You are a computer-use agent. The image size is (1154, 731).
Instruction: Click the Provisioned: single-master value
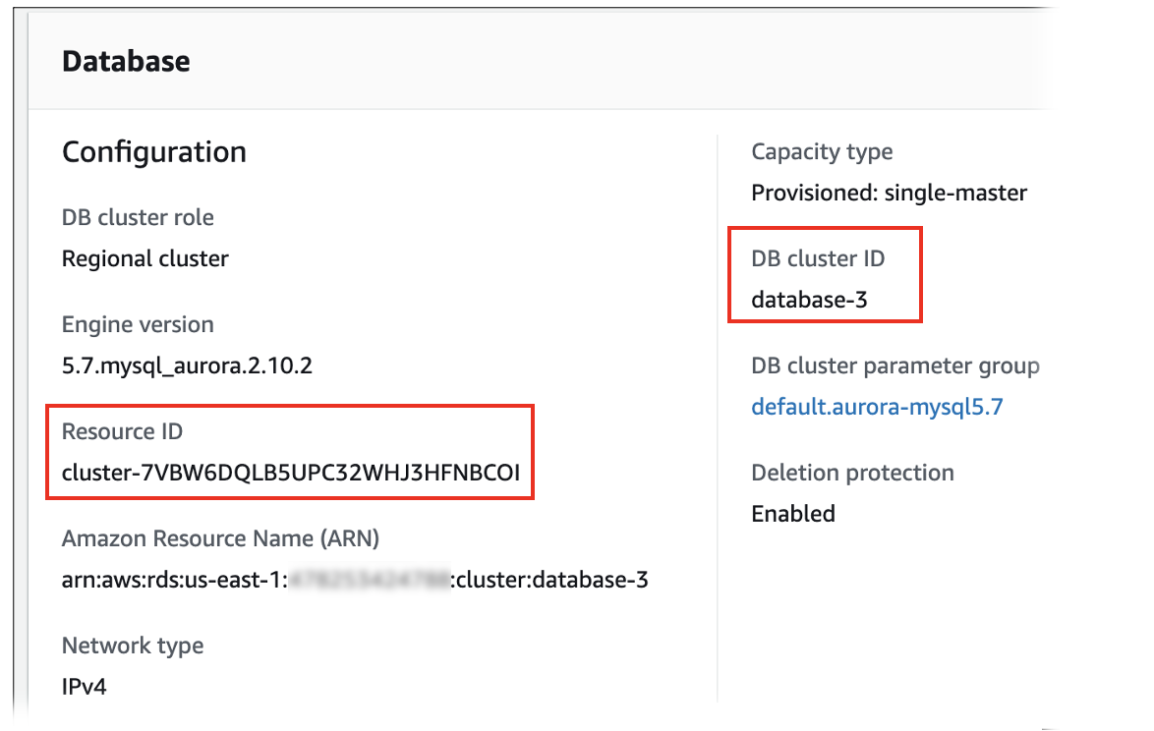pyautogui.click(x=889, y=194)
